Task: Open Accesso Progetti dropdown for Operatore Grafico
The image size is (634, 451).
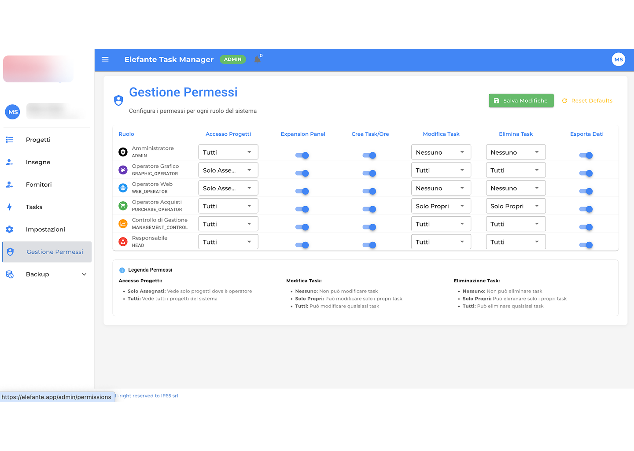Action: coord(228,170)
